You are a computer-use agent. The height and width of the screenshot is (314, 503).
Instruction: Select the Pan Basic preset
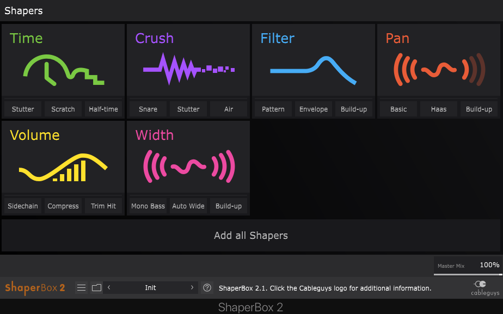[x=398, y=109]
